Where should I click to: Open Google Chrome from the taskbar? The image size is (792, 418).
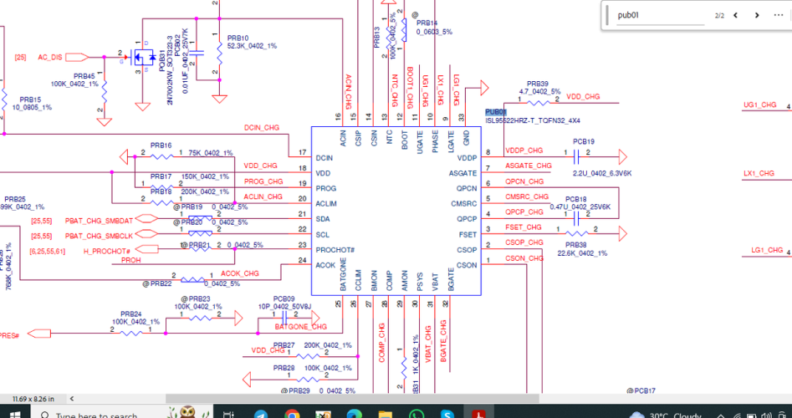point(292,413)
